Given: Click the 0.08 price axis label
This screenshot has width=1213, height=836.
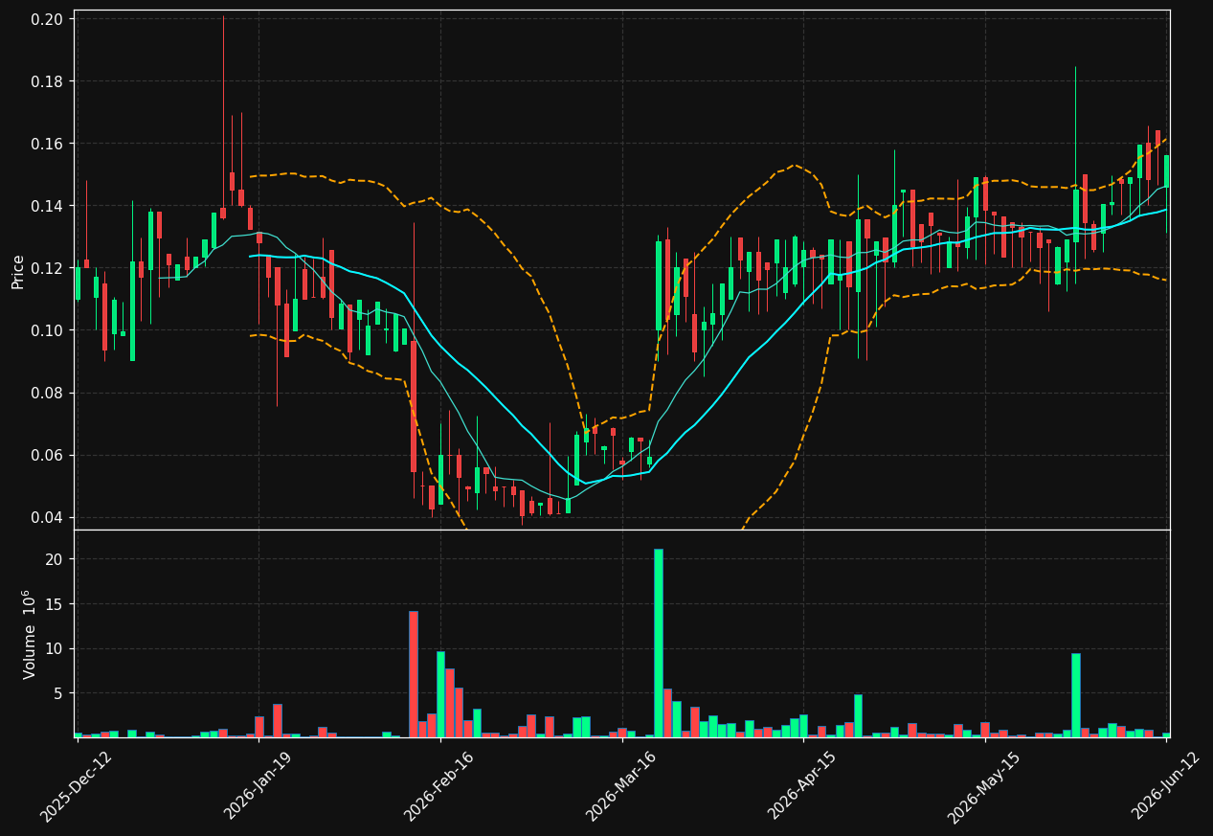Looking at the screenshot, I should click(x=49, y=393).
